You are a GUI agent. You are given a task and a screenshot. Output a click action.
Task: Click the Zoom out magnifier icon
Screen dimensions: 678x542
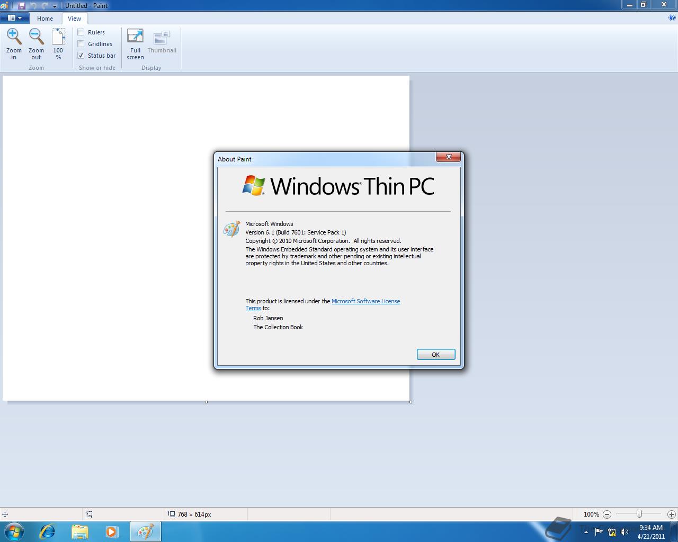[36, 37]
